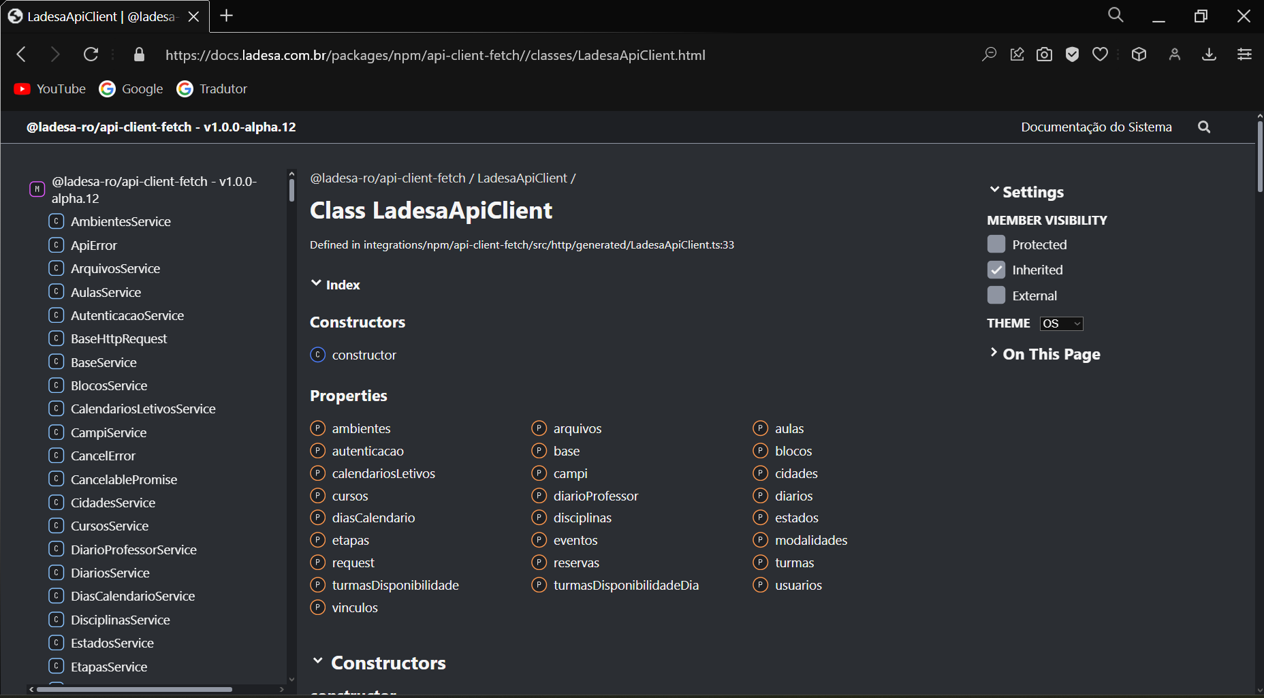
Task: Click the zoom magnifier icon in address bar
Action: coord(989,54)
